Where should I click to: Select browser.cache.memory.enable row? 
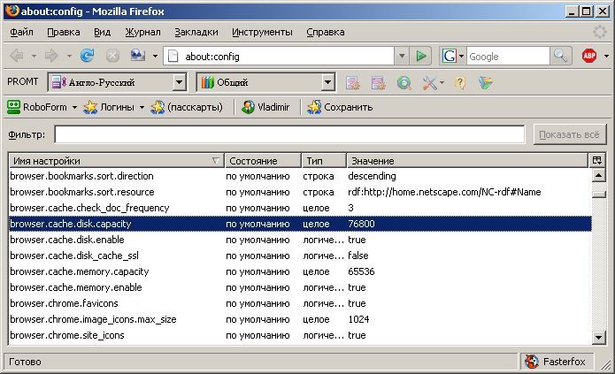pyautogui.click(x=300, y=287)
